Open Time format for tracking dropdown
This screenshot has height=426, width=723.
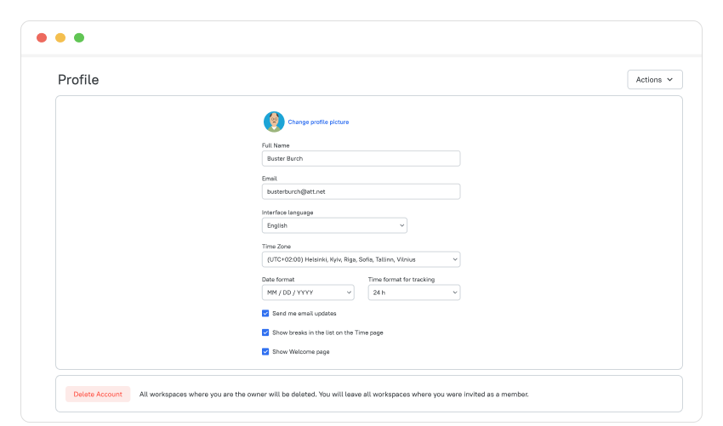(x=414, y=293)
